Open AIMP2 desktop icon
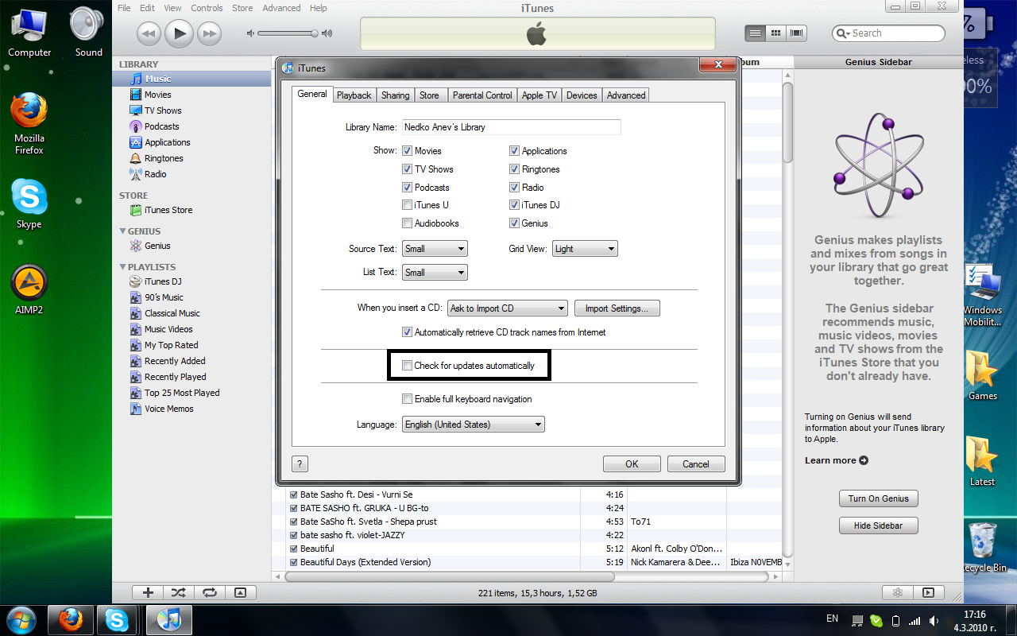1017x636 pixels. (x=29, y=289)
